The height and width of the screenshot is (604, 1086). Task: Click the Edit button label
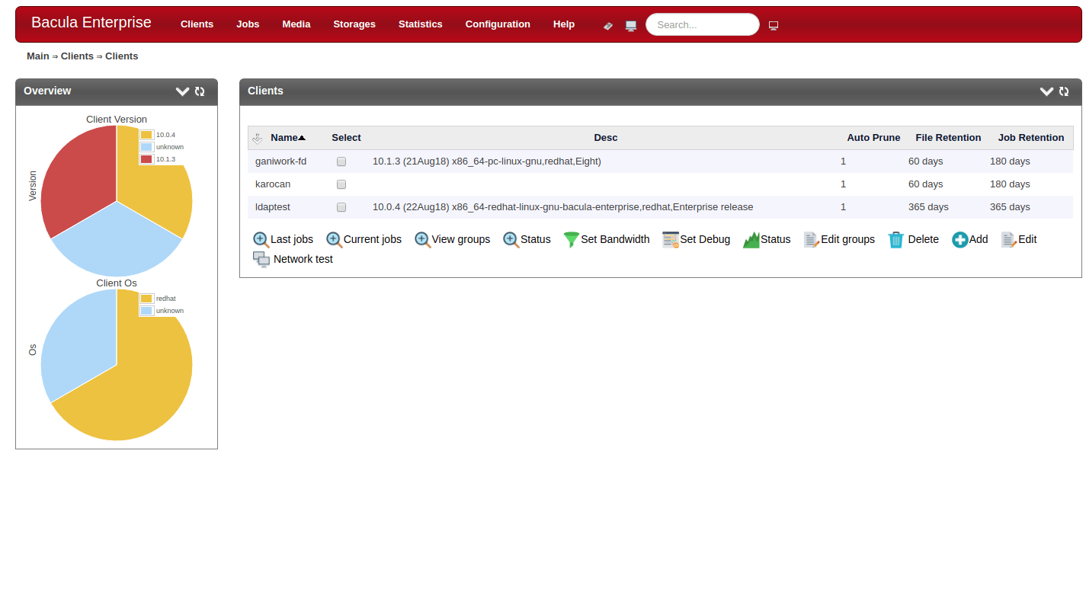click(1027, 239)
